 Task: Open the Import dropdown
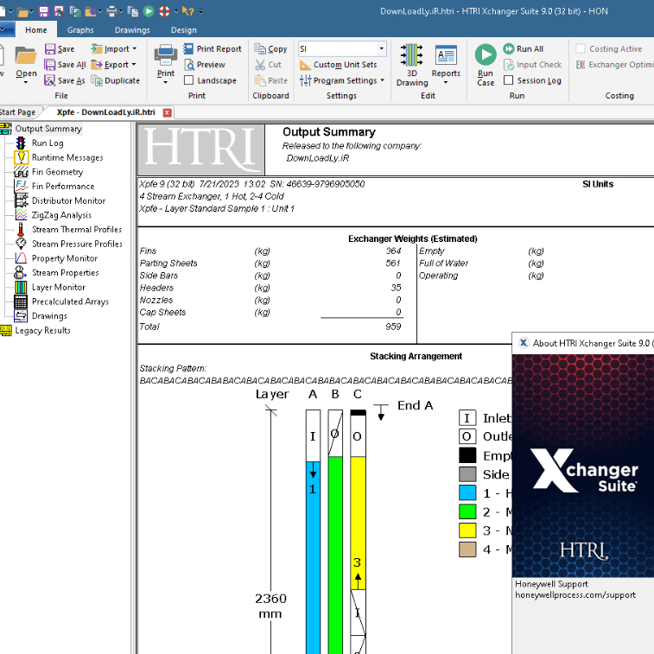click(113, 49)
